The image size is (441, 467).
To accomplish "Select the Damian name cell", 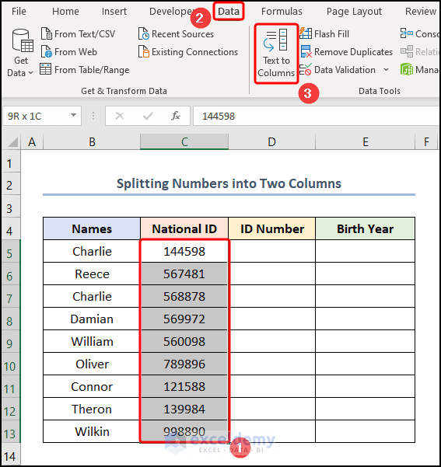I will (92, 319).
